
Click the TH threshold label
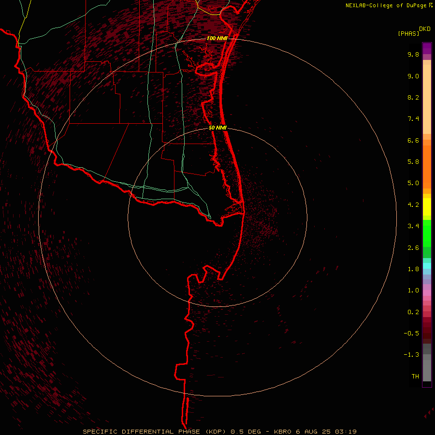tap(415, 377)
